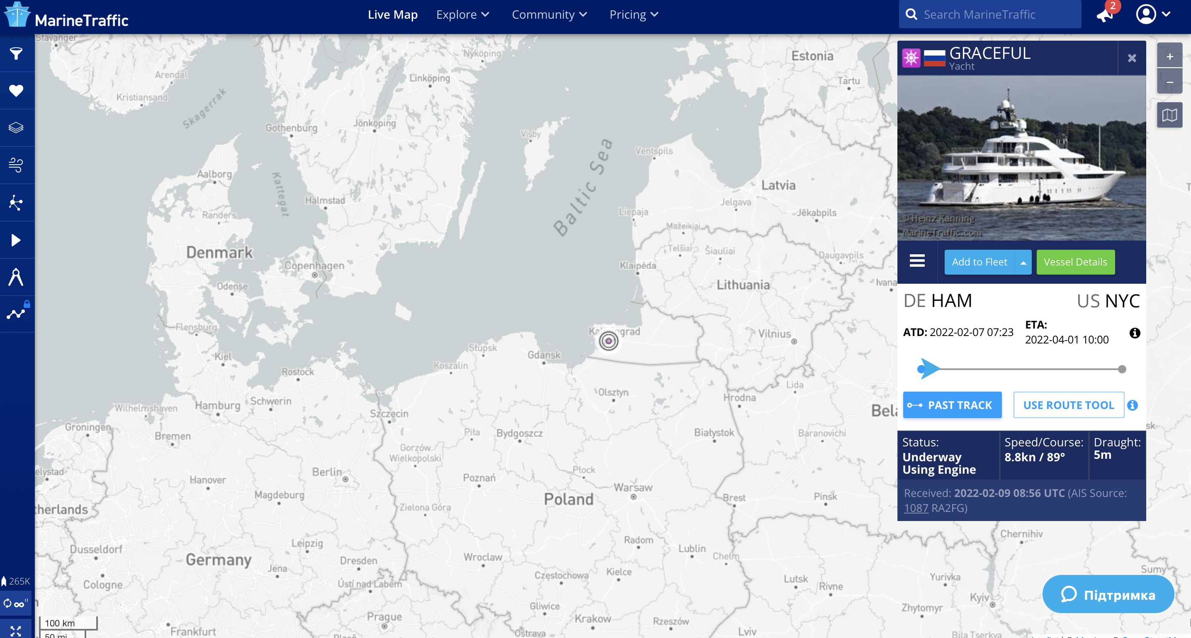The height and width of the screenshot is (638, 1191).
Task: Open My Fleets heart icon
Action: pos(16,91)
